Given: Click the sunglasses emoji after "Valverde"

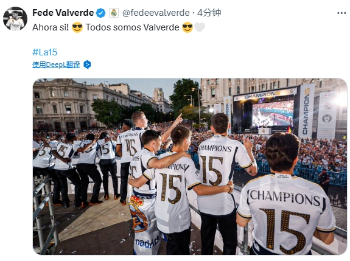Looking at the screenshot, I should (x=187, y=27).
